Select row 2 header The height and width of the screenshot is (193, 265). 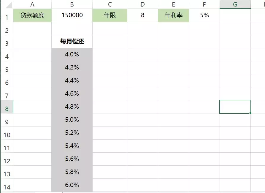click(7, 29)
